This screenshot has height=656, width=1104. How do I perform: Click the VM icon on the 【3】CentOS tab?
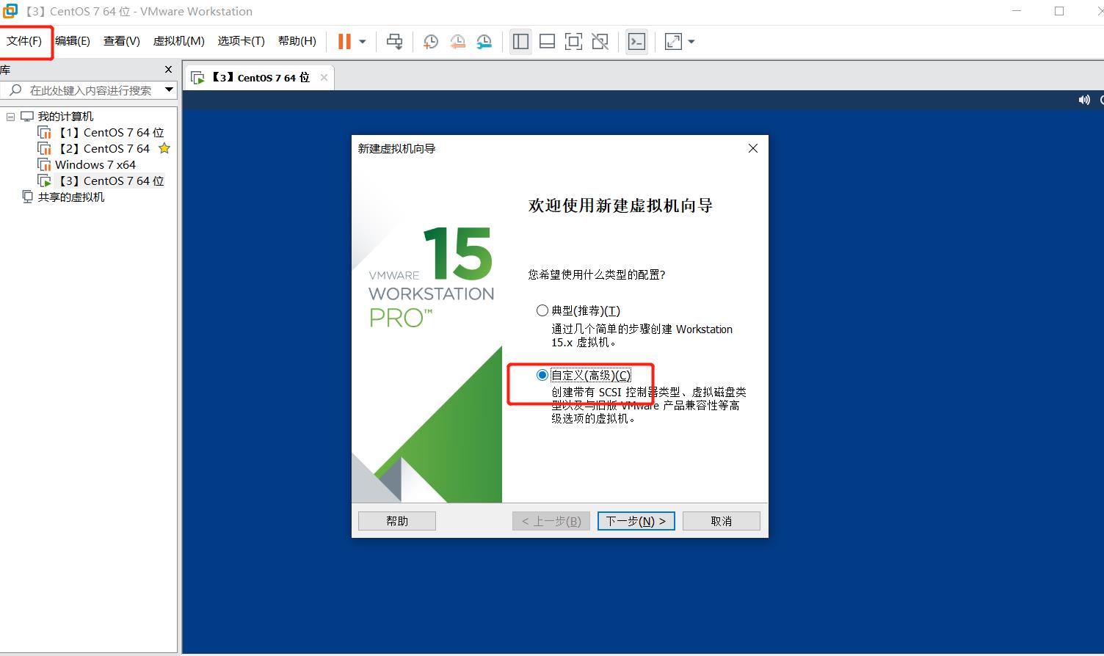coord(198,78)
